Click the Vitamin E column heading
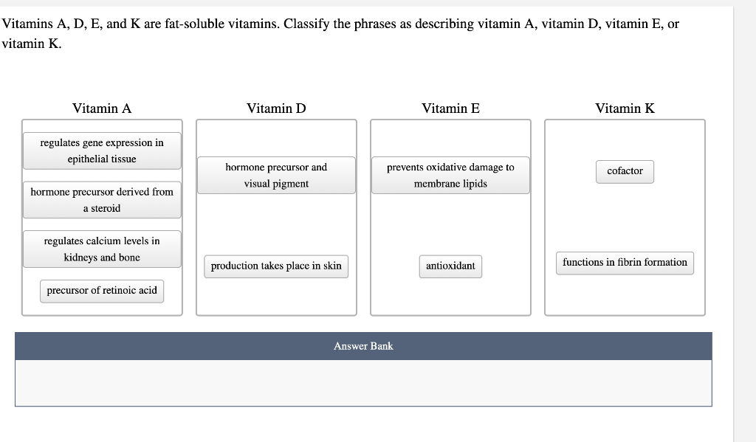756x442 pixels. 450,108
